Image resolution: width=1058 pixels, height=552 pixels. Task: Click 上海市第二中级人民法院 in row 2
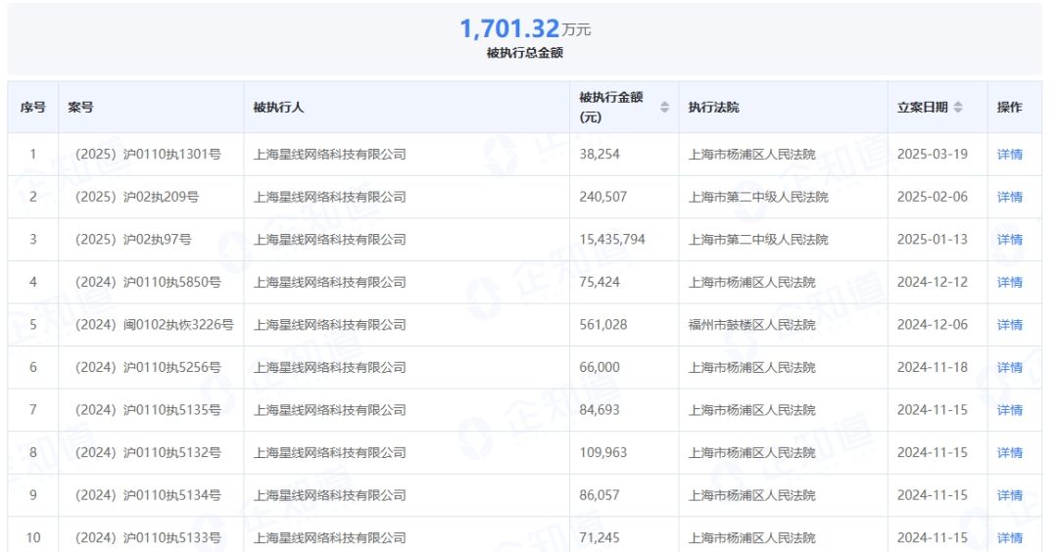click(x=758, y=197)
